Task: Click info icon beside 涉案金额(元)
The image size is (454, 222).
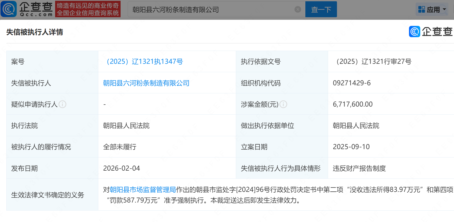Action: coord(283,104)
